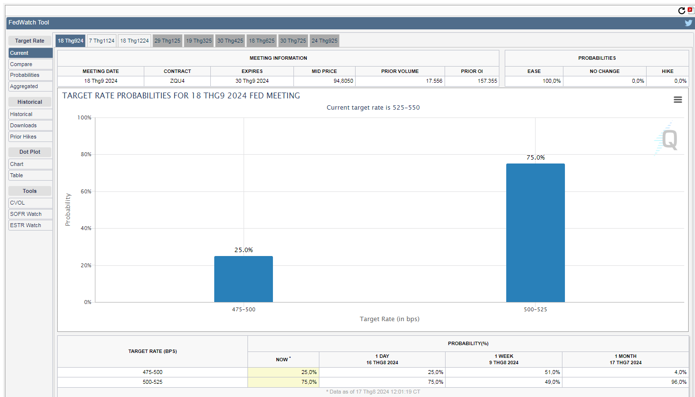Click the NOW 25,0% highlighted cell
Viewport: 695px width, 397px height.
pos(284,372)
